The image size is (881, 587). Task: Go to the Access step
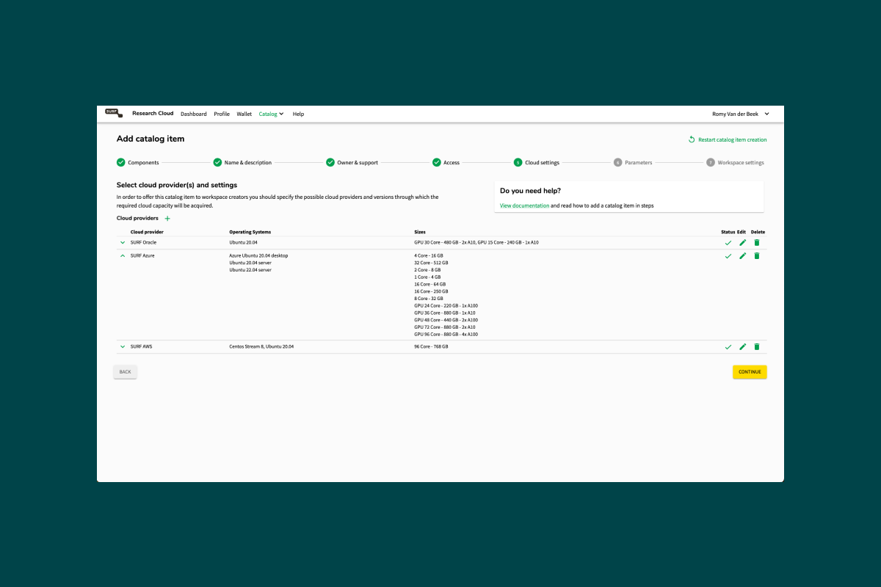click(452, 163)
